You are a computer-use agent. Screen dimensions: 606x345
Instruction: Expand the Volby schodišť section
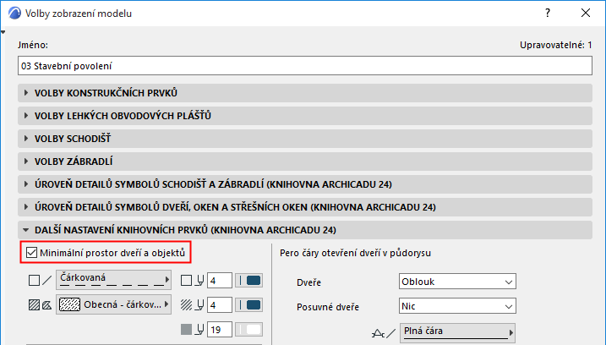[x=73, y=139]
